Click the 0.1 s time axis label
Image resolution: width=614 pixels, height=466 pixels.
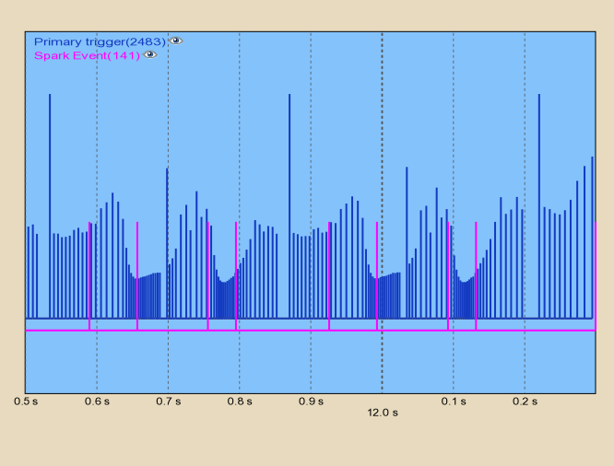(x=454, y=402)
